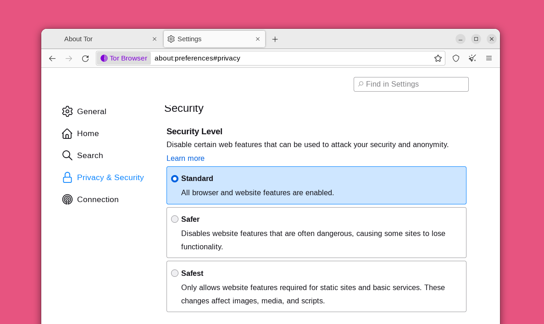Open the hamburger application menu
This screenshot has width=544, height=324.
[489, 58]
